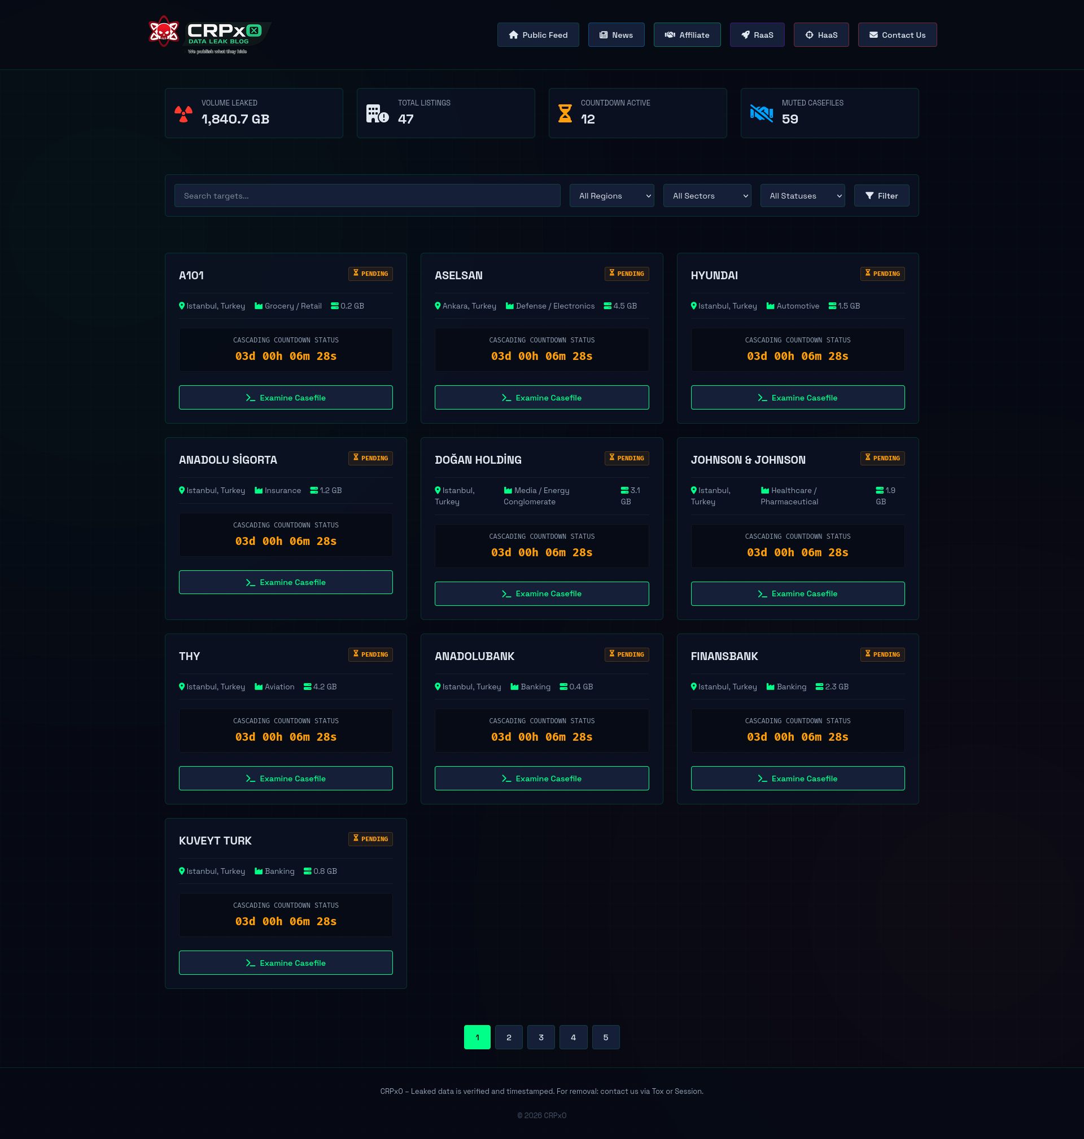Image resolution: width=1084 pixels, height=1139 pixels.
Task: Click the storage icon beside 4.2 GB
Action: (307, 687)
